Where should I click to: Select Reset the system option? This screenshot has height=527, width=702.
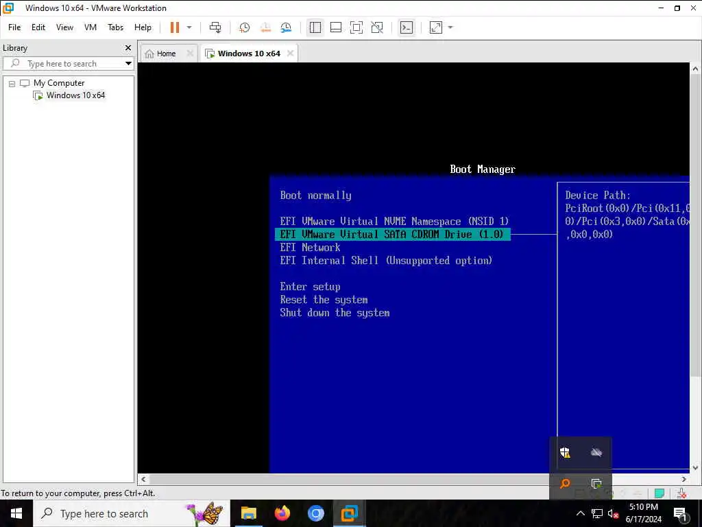324,300
